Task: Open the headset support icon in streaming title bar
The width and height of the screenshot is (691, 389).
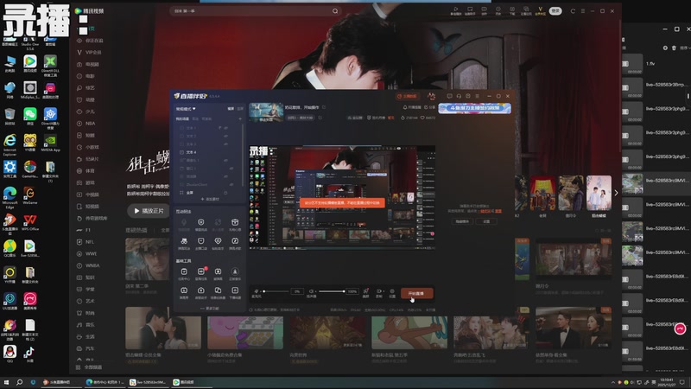Action: pyautogui.click(x=459, y=96)
